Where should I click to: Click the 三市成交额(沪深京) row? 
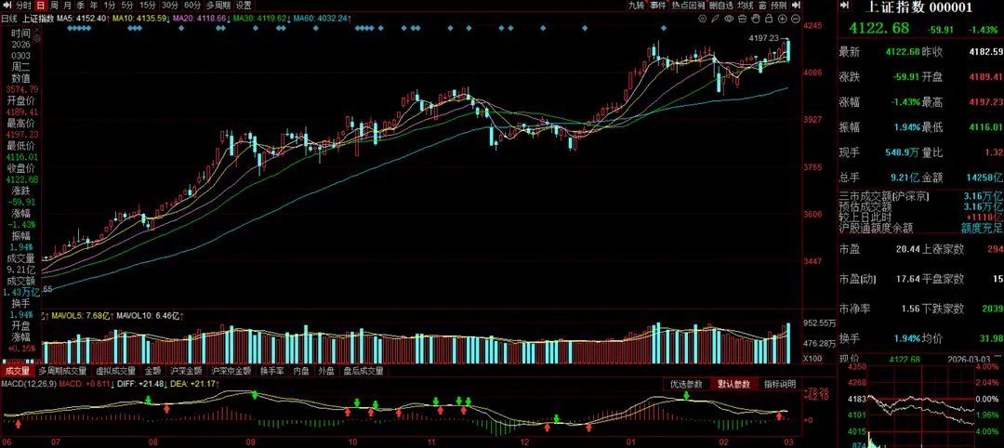coord(920,195)
